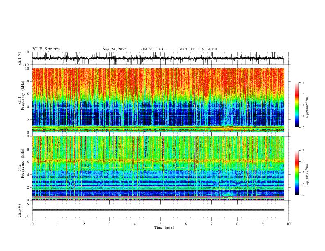Screen dimensions: 325x251
Task: Click the "-7" tick on the ch.1 colorbar
Action: click(x=303, y=128)
